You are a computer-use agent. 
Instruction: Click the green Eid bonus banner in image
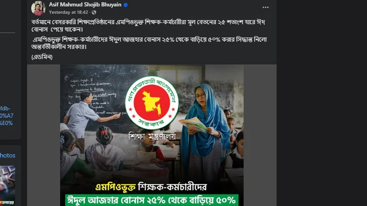(x=152, y=200)
